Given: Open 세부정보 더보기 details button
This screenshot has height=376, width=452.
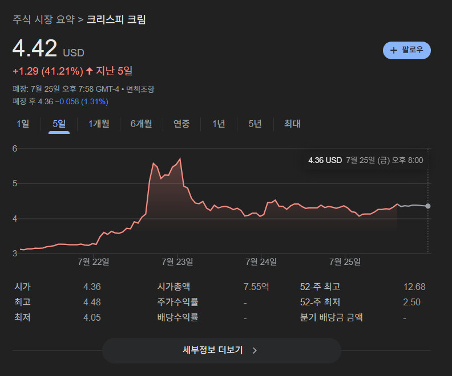Looking at the screenshot, I should tap(221, 350).
